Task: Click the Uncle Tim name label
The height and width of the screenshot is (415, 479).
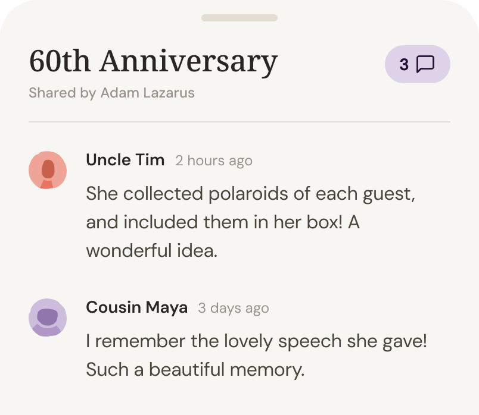Action: click(125, 160)
